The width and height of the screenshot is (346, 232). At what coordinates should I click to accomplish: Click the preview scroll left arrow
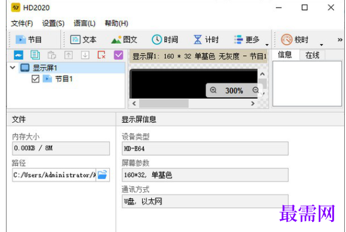tap(134, 103)
